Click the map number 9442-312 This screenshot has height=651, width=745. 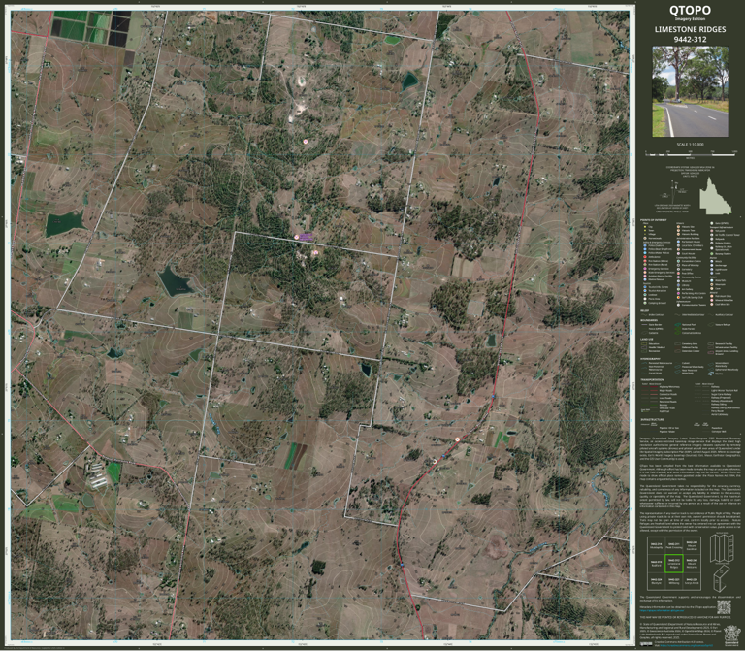(690, 40)
